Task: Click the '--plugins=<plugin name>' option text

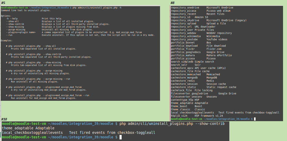Action: coord(20,32)
